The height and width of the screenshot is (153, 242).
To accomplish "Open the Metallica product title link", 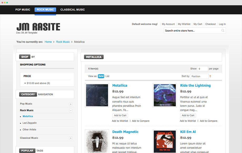I will 120,85.
